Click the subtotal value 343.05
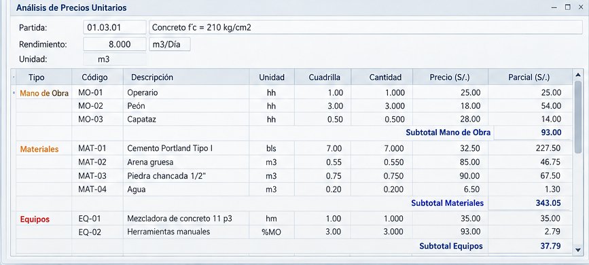The width and height of the screenshot is (589, 265). [548, 203]
